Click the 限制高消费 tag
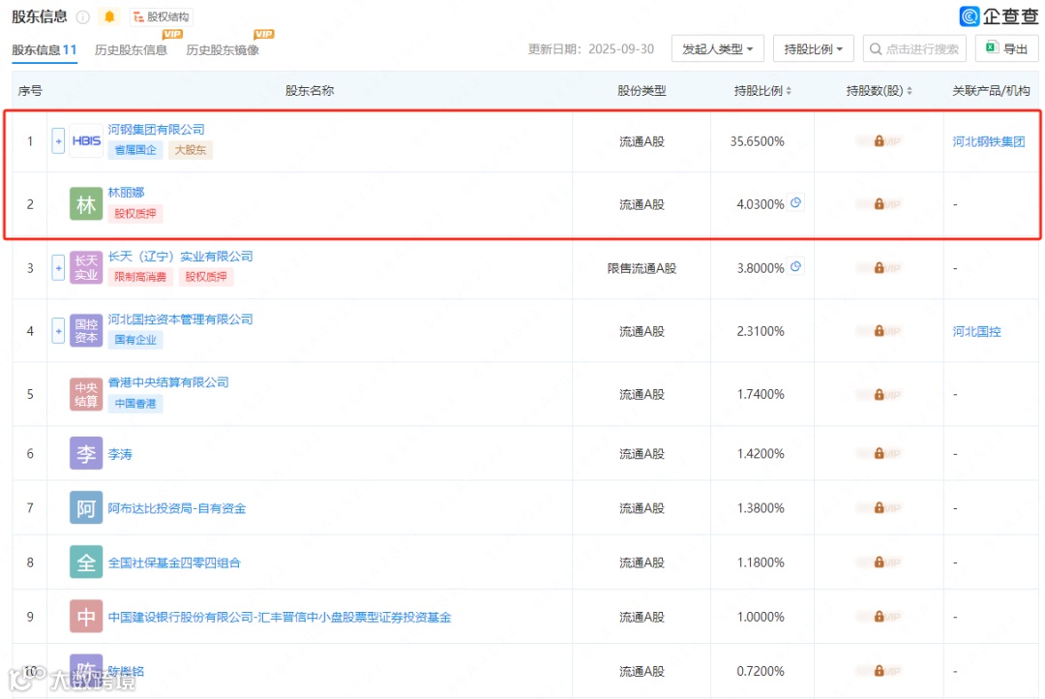Viewport: 1045px width, 699px height. [x=140, y=277]
